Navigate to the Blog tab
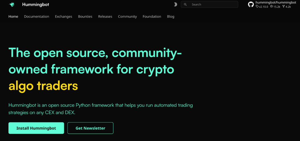 (x=171, y=17)
